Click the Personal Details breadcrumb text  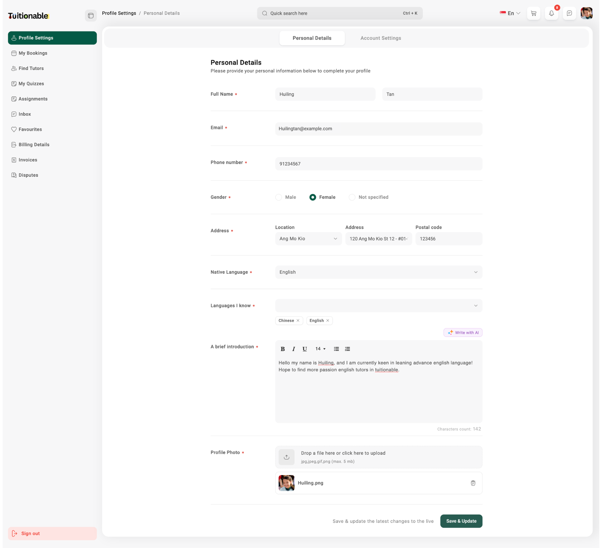click(x=162, y=13)
